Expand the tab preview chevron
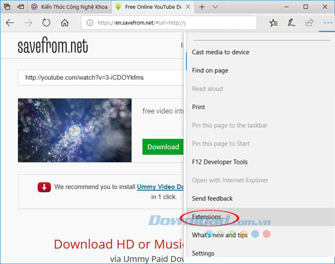 tap(215, 7)
